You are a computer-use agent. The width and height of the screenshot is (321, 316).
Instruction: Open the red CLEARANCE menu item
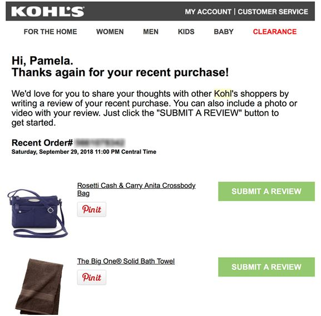tap(275, 32)
